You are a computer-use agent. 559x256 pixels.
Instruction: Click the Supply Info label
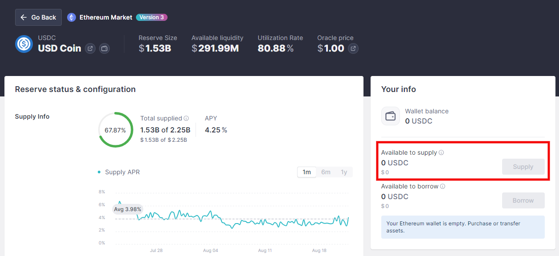[x=32, y=116]
